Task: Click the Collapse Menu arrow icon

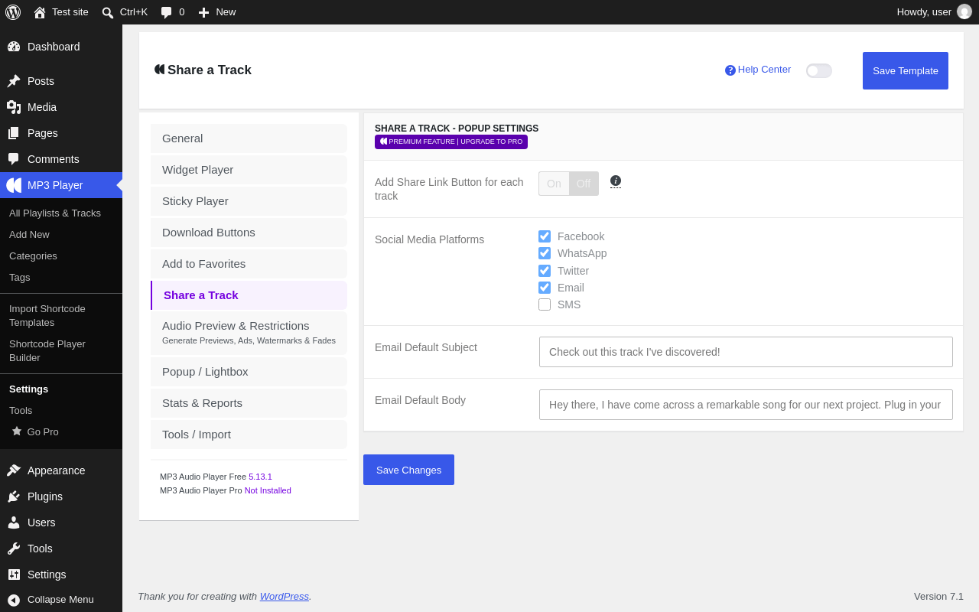Action: click(14, 600)
